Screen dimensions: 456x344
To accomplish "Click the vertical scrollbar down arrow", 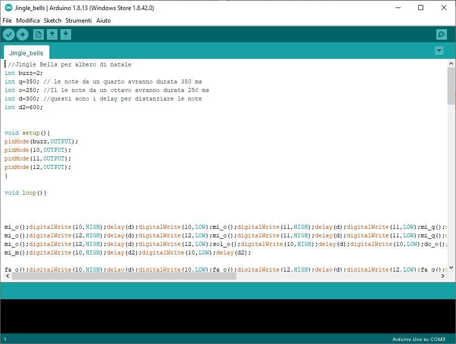I will (451, 268).
